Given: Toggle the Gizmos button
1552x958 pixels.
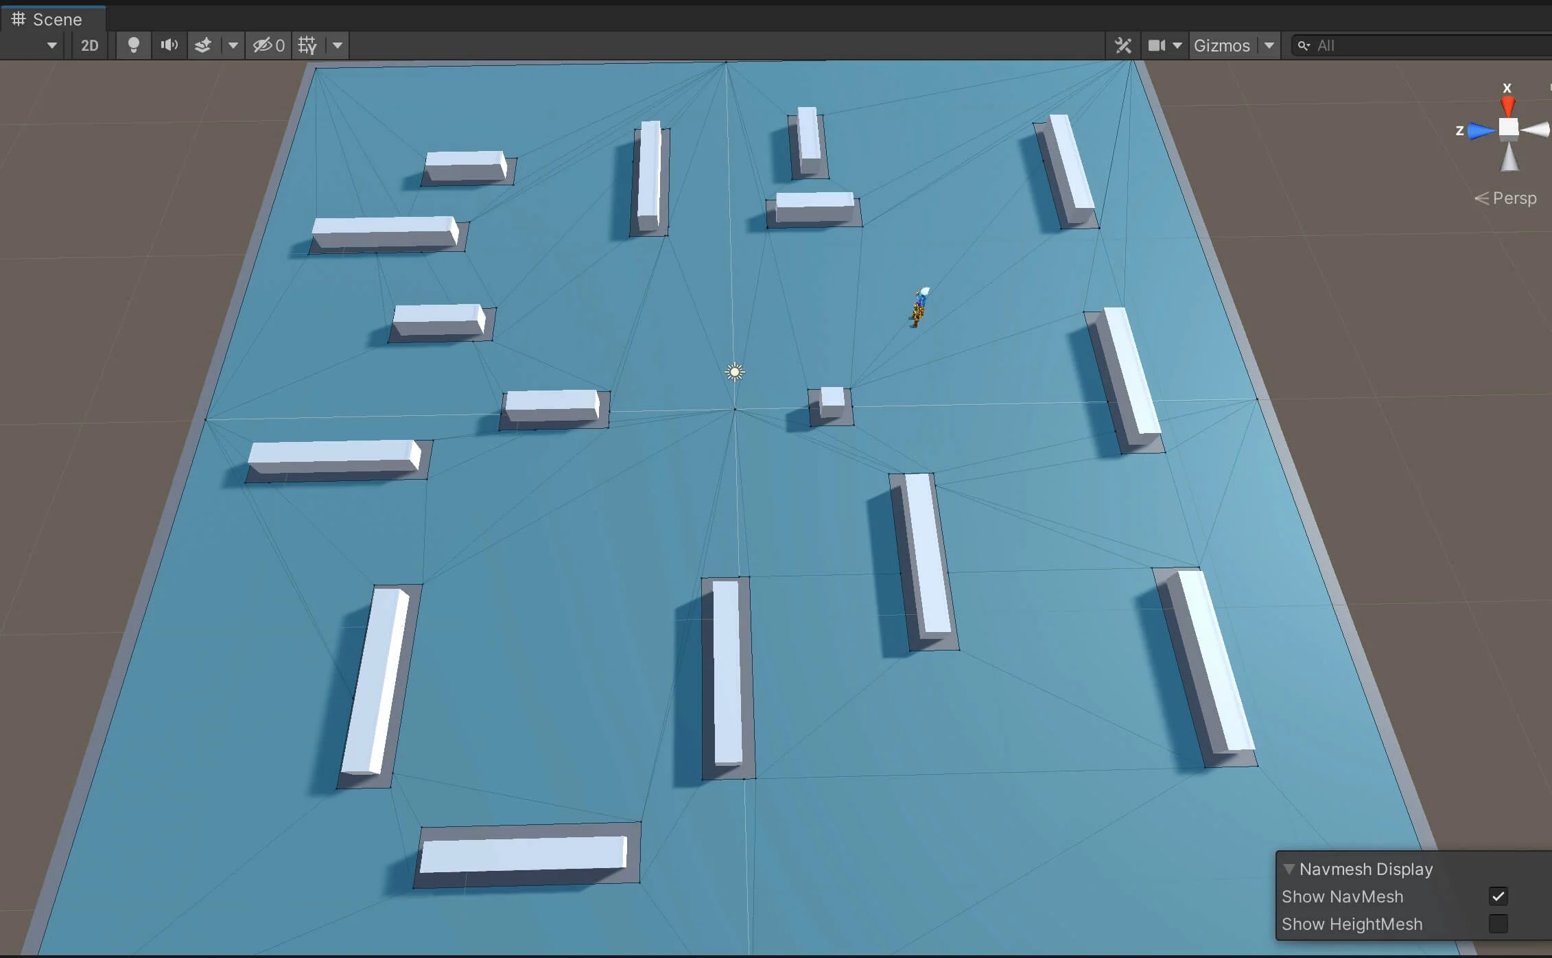Looking at the screenshot, I should [1221, 45].
